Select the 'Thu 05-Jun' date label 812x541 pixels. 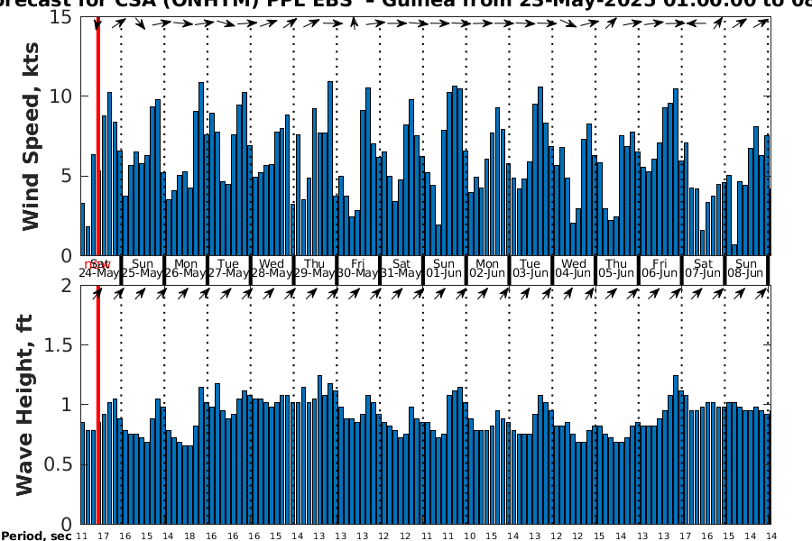(x=616, y=268)
